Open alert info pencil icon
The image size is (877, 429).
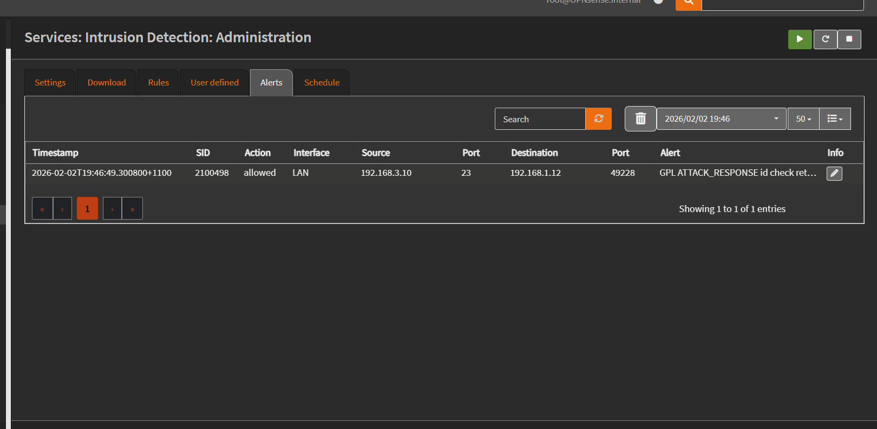coord(834,174)
